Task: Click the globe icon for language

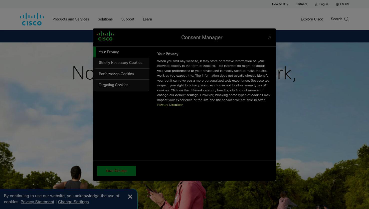Action: tap(337, 4)
